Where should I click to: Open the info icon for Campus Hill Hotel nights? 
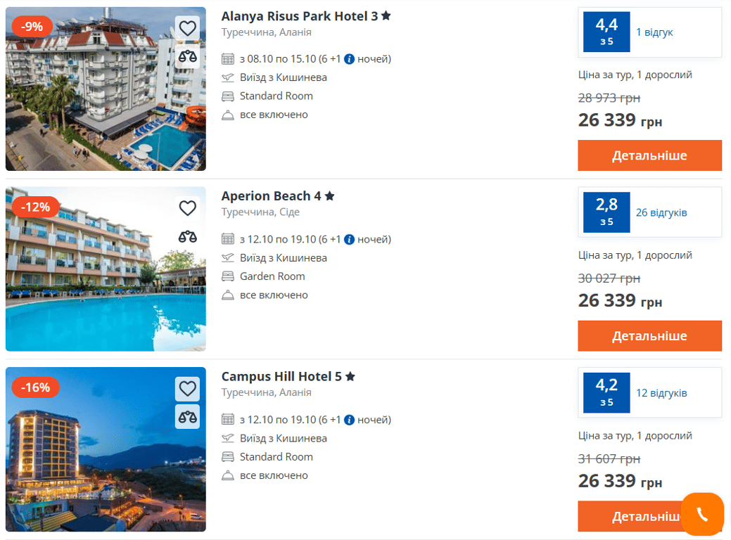point(348,419)
